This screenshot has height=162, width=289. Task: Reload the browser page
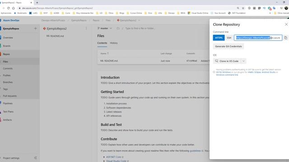(x=8, y=8)
